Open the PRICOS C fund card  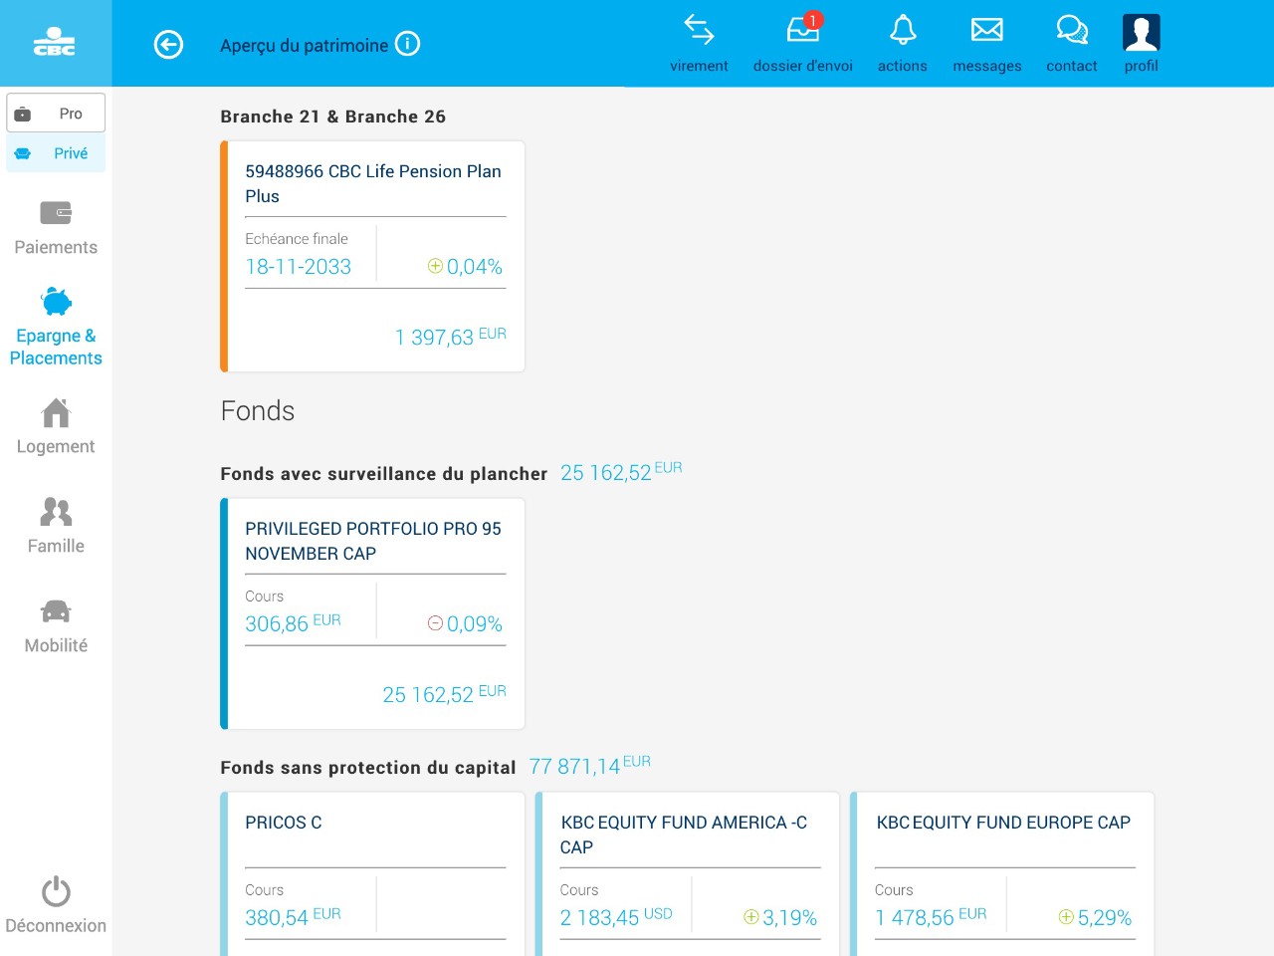pyautogui.click(x=372, y=874)
